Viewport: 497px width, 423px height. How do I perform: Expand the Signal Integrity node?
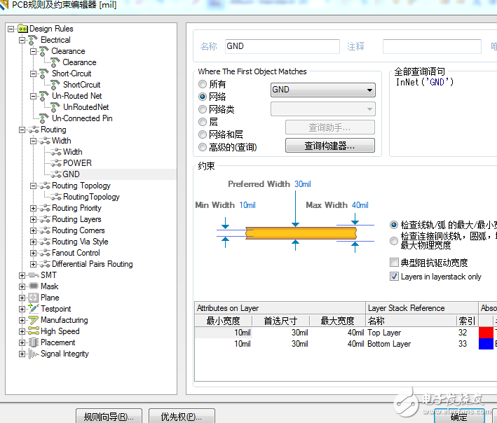(22, 354)
